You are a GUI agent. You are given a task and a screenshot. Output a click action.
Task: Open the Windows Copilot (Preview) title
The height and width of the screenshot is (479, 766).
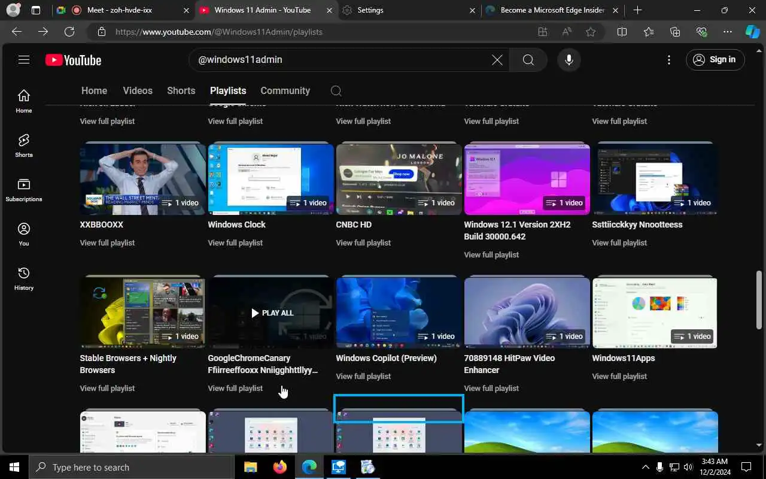[386, 358]
